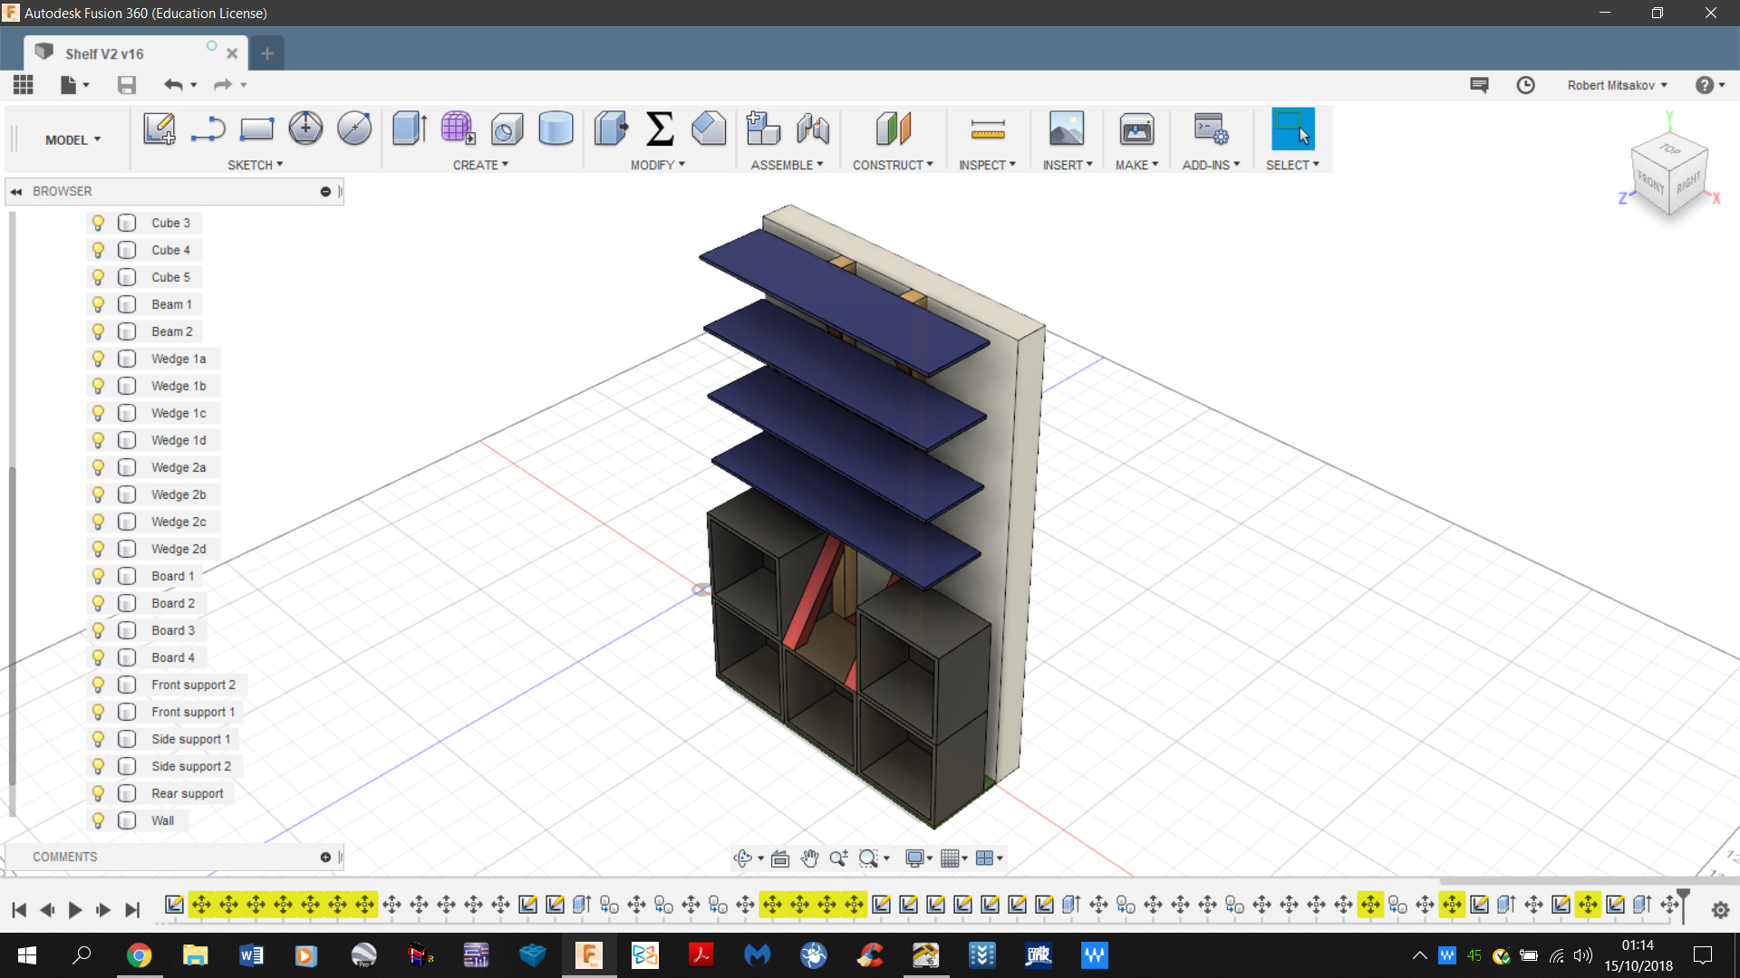
Task: Open the data panel grid icon
Action: tap(24, 85)
